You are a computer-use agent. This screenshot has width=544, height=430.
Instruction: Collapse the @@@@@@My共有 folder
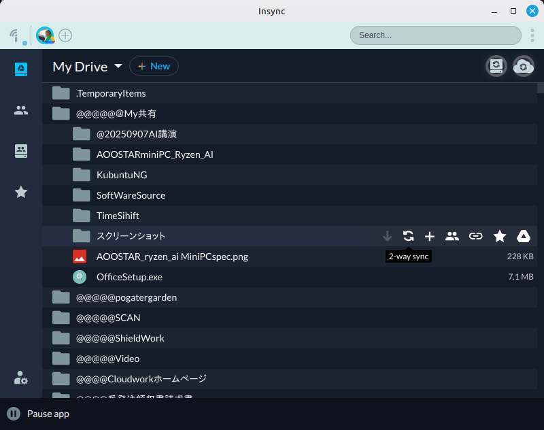click(61, 114)
